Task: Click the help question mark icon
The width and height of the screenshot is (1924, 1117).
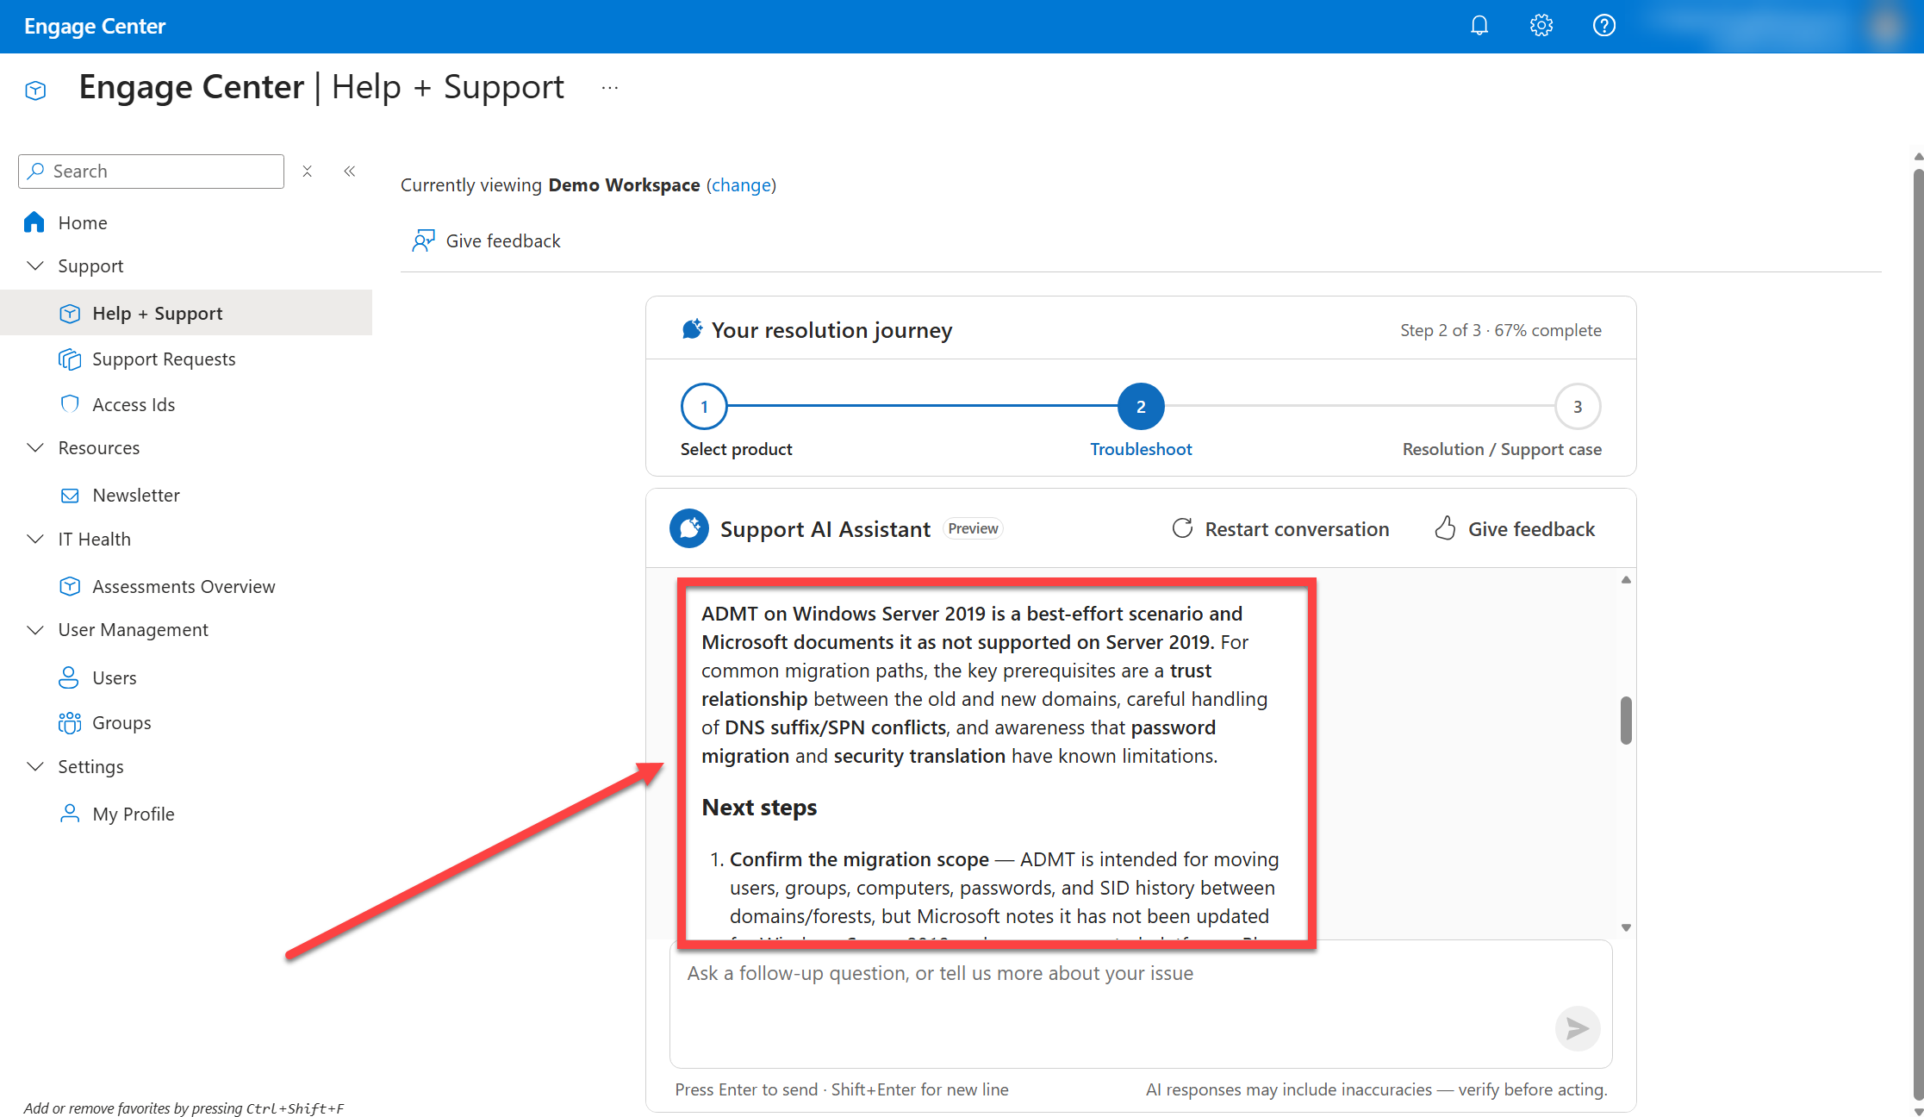Action: 1603,26
